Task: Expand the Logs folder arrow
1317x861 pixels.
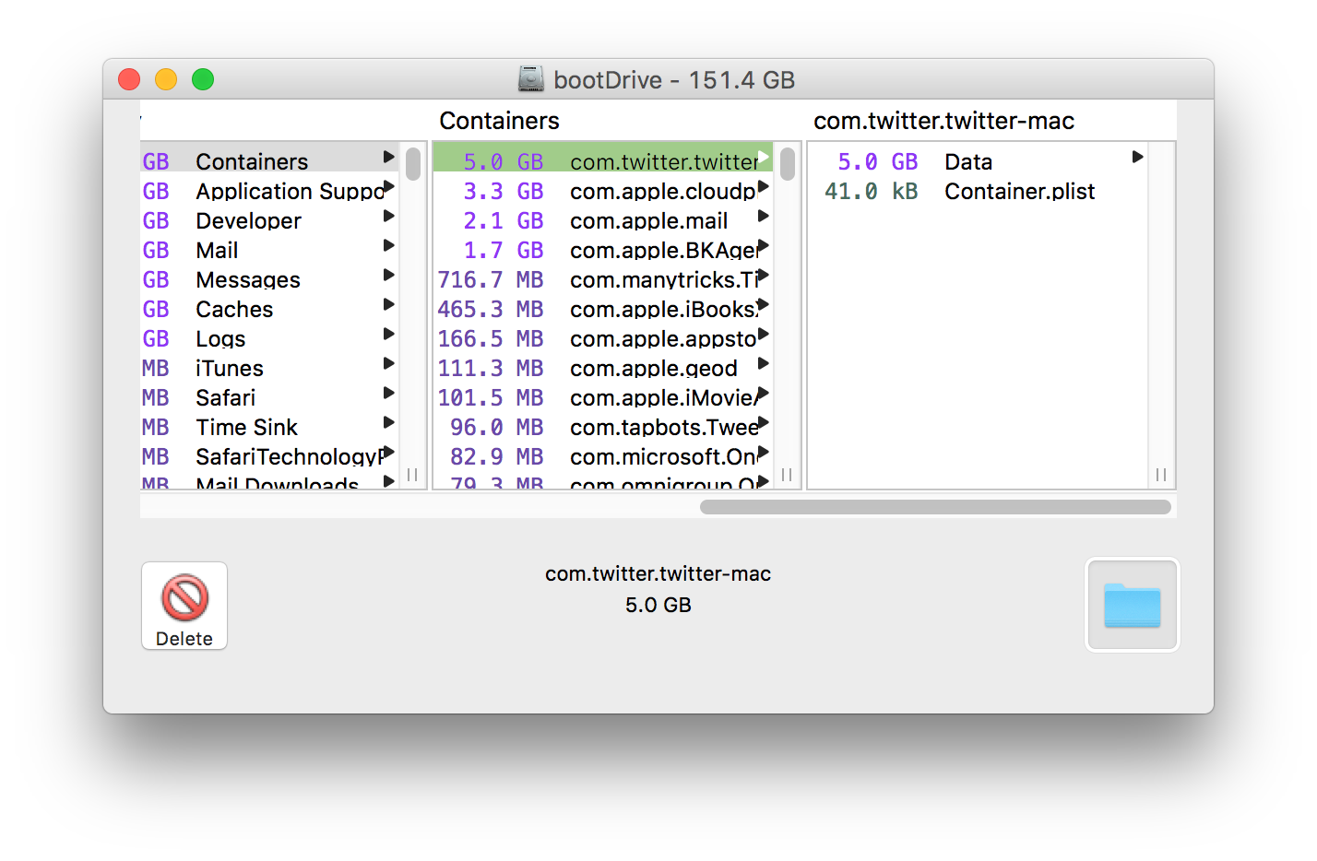Action: tap(388, 335)
